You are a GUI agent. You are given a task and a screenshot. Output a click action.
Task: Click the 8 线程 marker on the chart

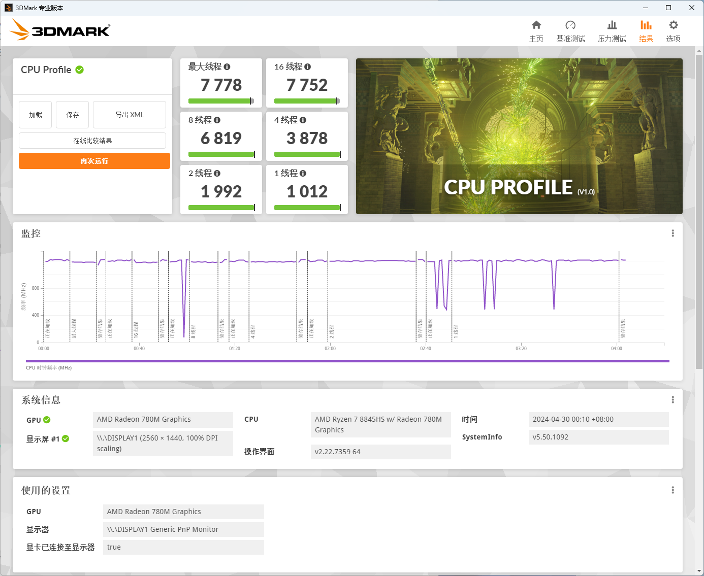(x=193, y=331)
